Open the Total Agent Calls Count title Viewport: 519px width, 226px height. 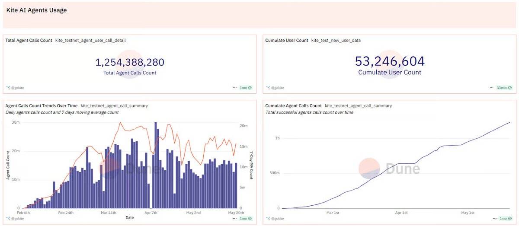(x=29, y=40)
